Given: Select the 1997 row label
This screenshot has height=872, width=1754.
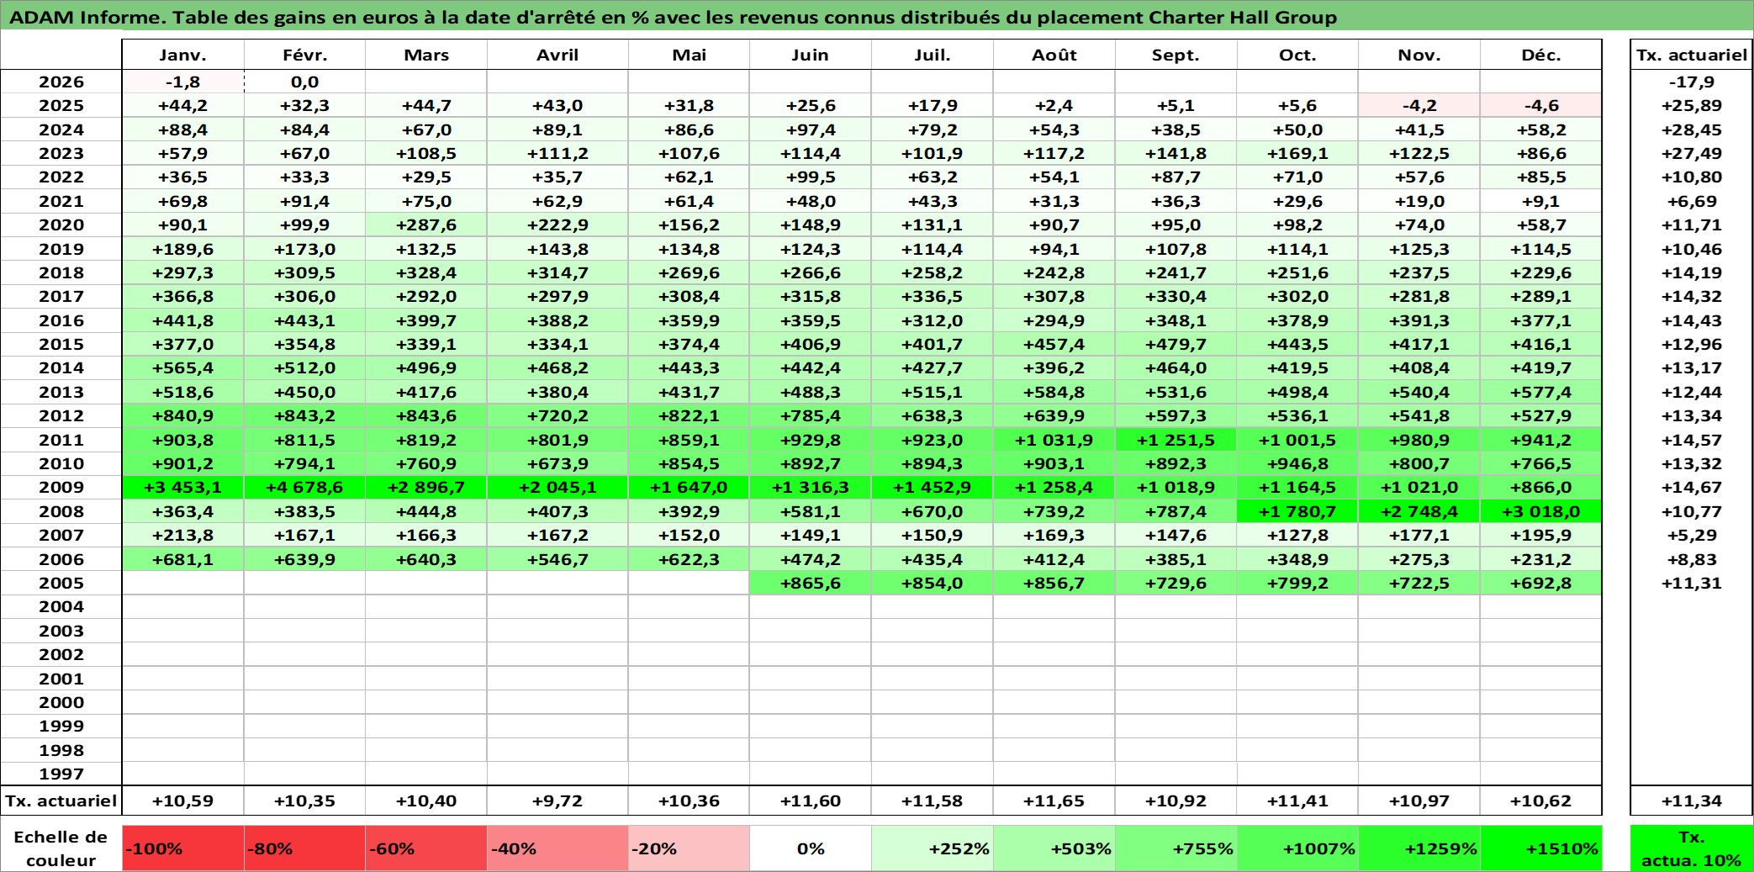Looking at the screenshot, I should [x=61, y=774].
